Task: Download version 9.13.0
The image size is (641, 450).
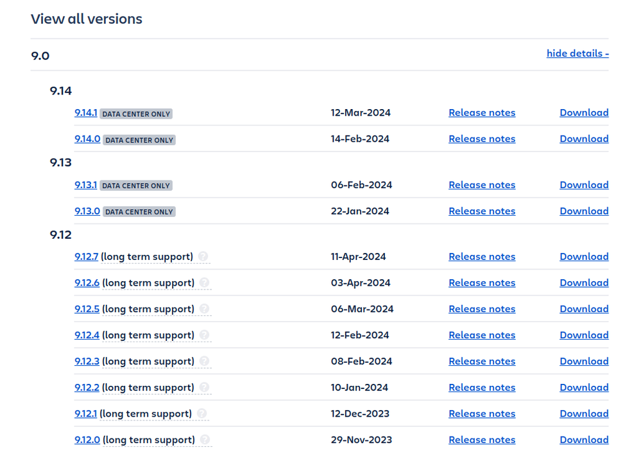Action: [583, 211]
